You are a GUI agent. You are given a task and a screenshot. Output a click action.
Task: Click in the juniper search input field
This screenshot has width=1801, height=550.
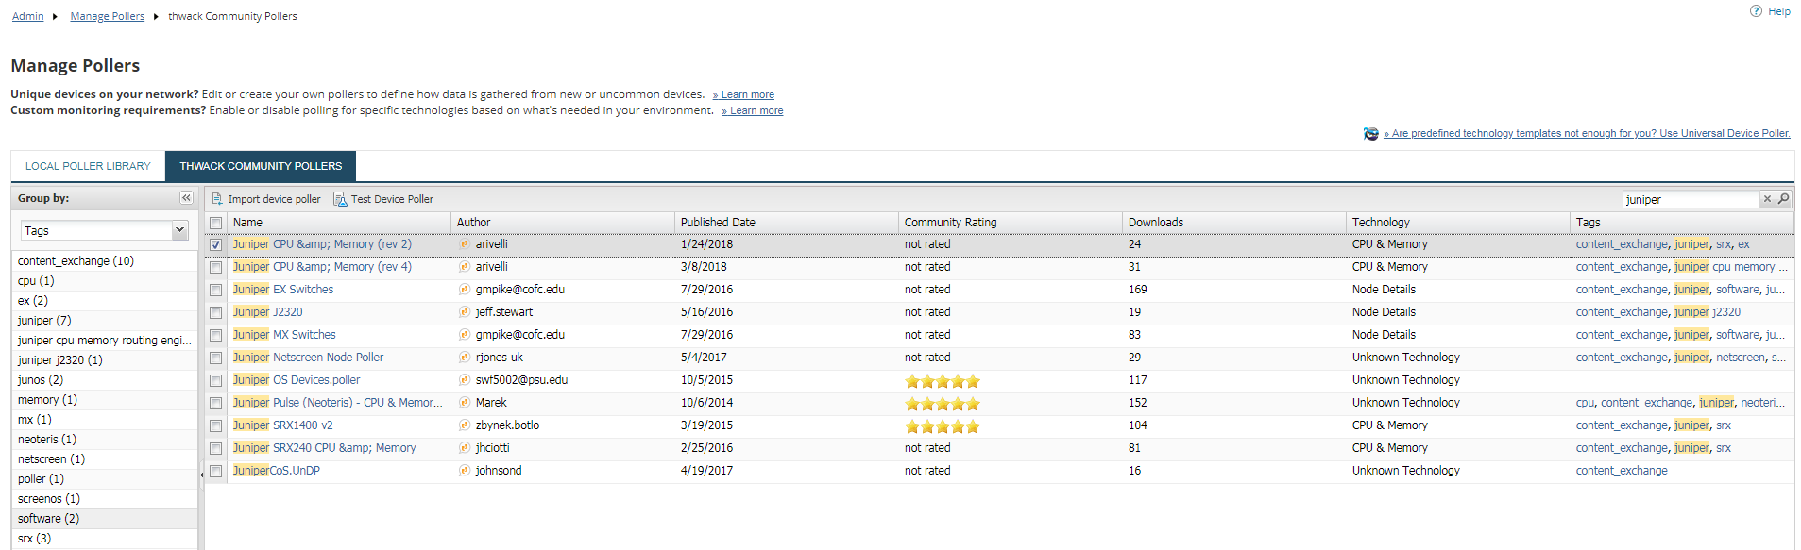1691,199
